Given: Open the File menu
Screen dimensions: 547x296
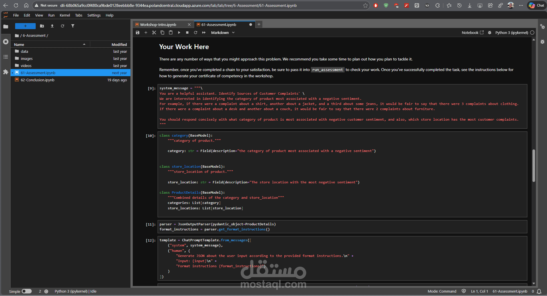Looking at the screenshot, I should (x=16, y=15).
